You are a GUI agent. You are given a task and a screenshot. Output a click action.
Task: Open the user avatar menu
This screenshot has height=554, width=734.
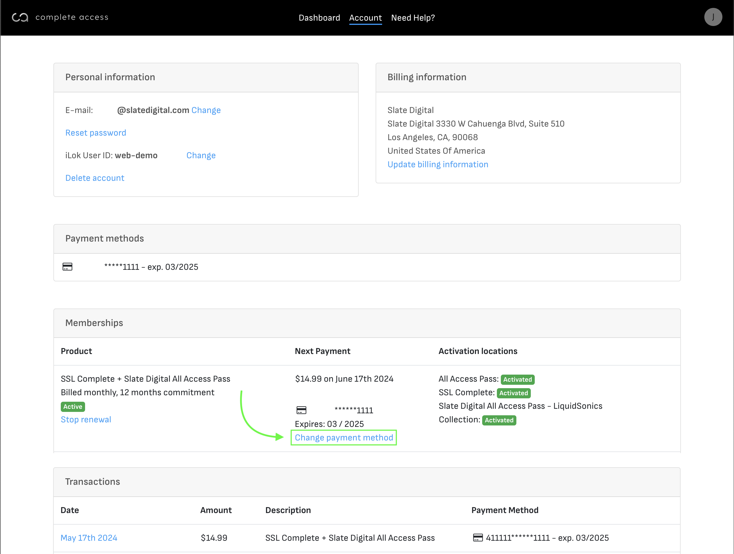coord(713,17)
